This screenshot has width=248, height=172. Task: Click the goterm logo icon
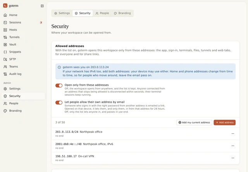coord(5,5)
